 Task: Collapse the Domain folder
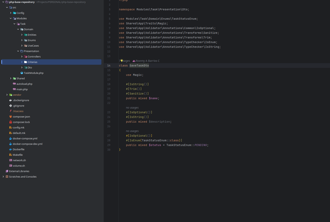point(18,29)
